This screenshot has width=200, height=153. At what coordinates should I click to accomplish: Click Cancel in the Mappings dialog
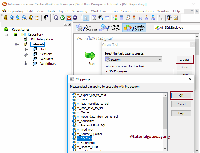[181, 104]
